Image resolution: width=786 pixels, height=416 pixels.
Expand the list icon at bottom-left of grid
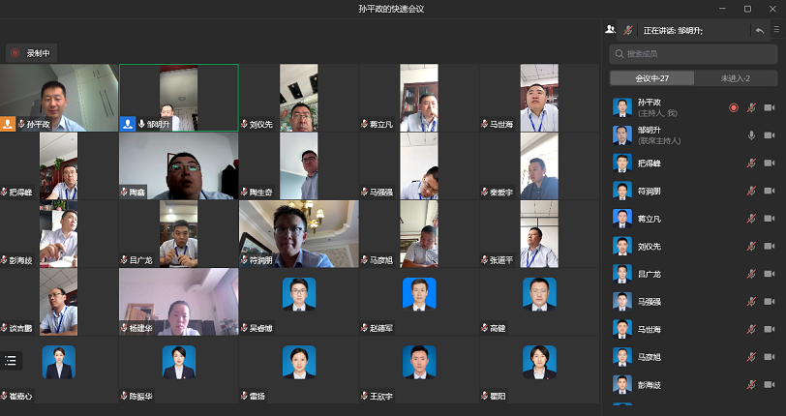(x=11, y=360)
